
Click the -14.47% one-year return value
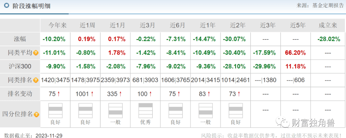(x=204, y=39)
